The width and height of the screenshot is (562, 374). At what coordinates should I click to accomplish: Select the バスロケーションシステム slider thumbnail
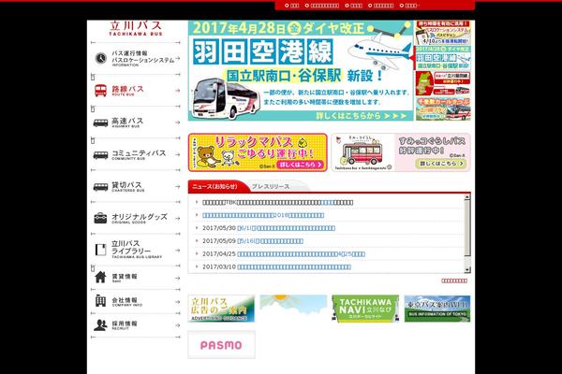(443, 33)
